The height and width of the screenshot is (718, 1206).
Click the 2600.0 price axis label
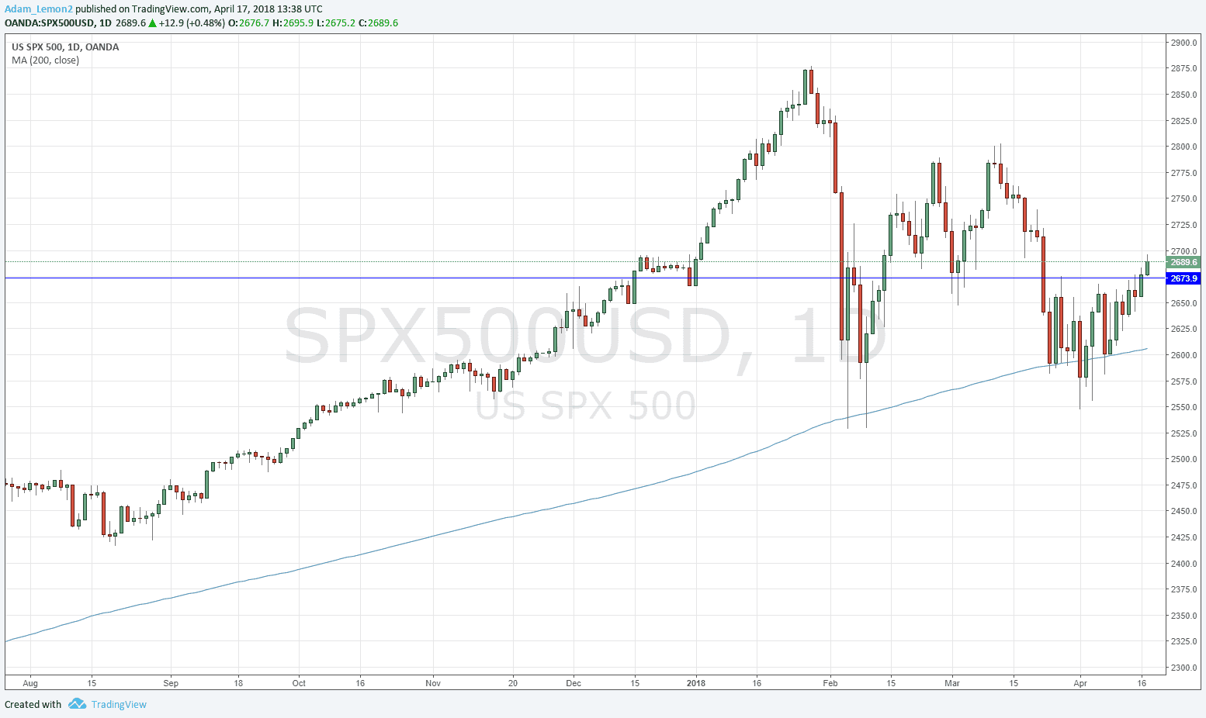[x=1183, y=355]
